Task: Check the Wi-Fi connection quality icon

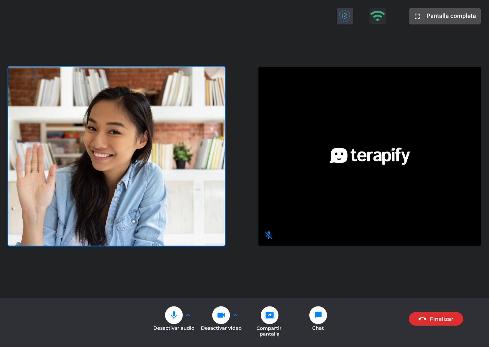Action: point(377,16)
